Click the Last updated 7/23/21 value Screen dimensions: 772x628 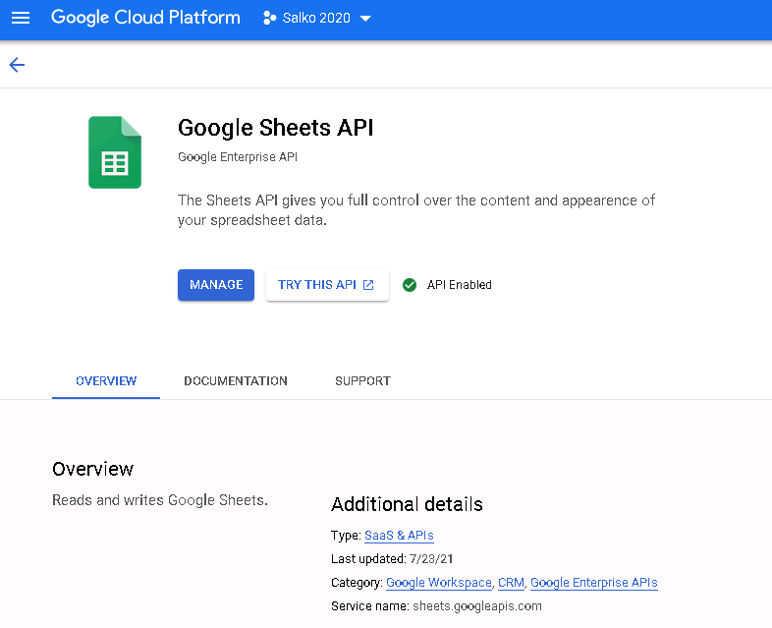coord(431,559)
